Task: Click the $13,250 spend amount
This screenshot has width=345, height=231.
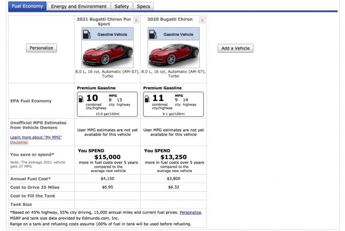Action: 173,157
